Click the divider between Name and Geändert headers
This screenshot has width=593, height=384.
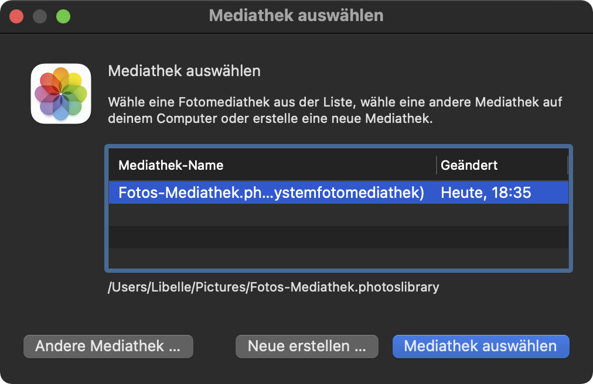pos(437,165)
